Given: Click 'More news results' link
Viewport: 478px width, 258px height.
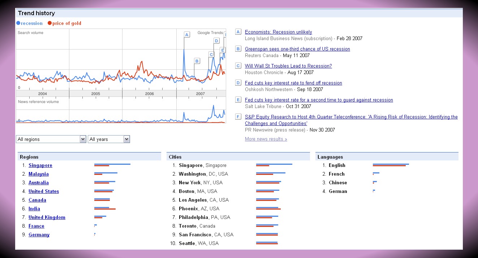Looking at the screenshot, I should coord(266,139).
